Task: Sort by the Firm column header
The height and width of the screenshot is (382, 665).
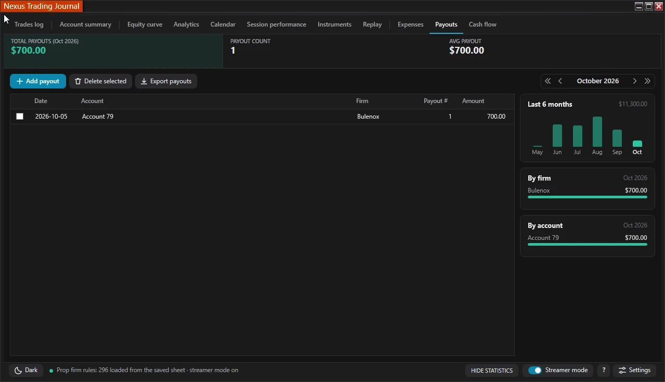Action: click(x=362, y=101)
